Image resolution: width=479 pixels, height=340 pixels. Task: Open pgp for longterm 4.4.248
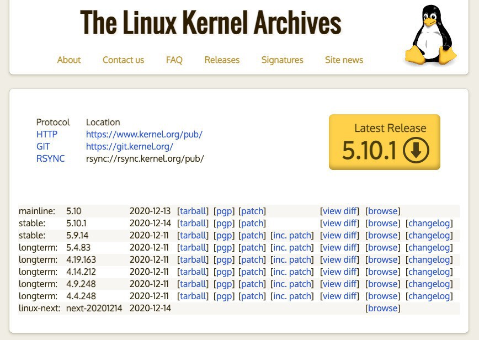[224, 296]
